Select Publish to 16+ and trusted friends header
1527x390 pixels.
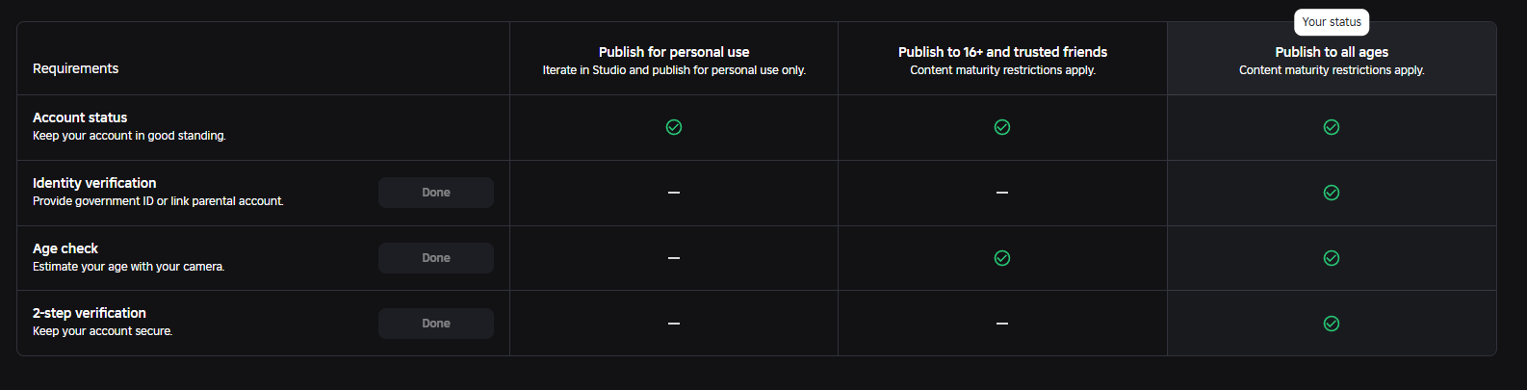pyautogui.click(x=1002, y=52)
